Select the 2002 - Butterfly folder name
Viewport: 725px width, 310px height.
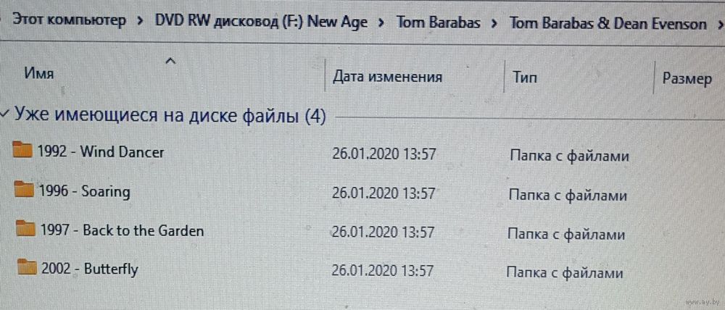pos(90,269)
